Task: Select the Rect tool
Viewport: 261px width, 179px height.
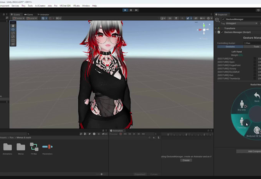Action: 13,40
